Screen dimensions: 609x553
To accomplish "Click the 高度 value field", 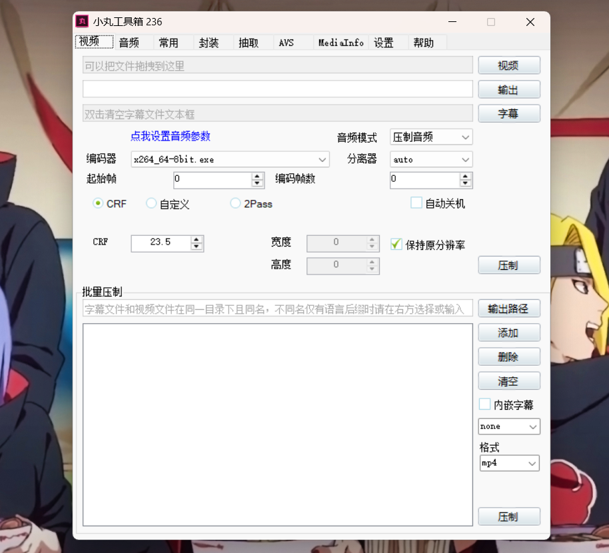I will pos(336,266).
